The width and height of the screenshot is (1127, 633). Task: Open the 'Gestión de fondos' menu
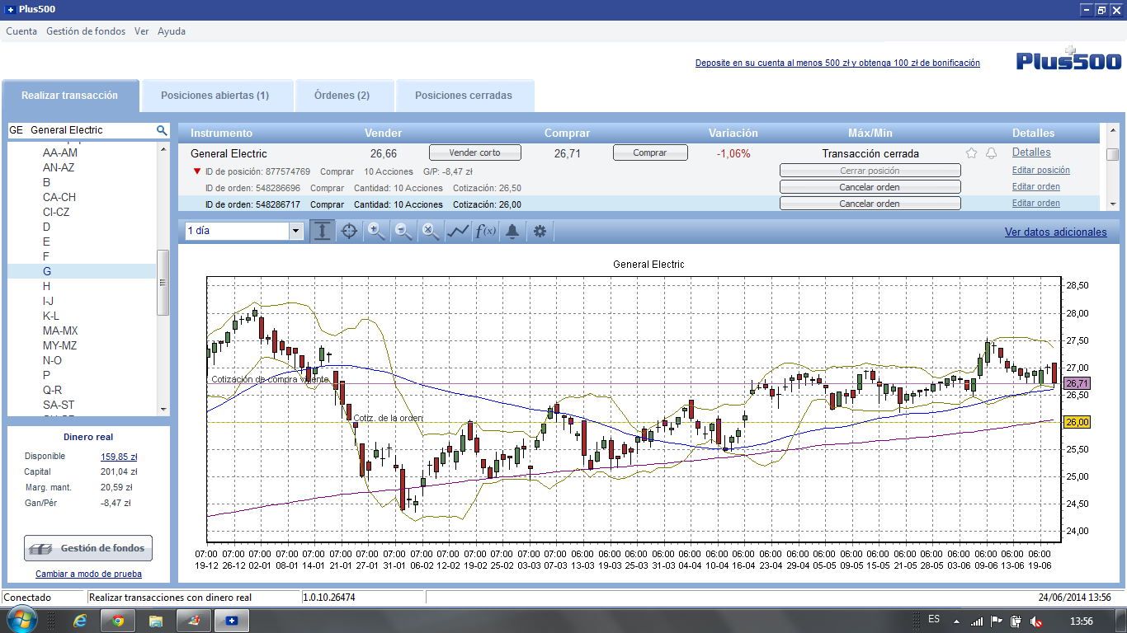(86, 31)
